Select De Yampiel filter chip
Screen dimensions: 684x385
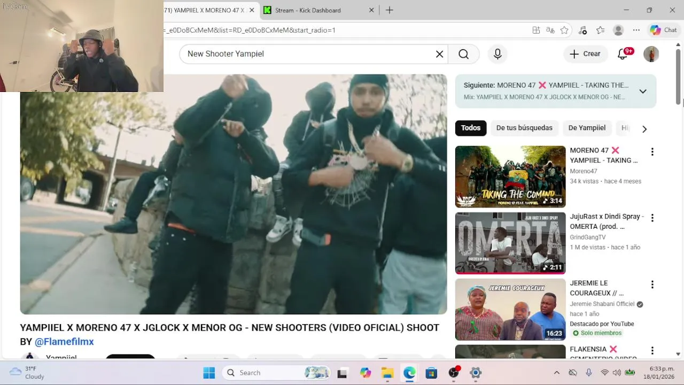coord(587,128)
